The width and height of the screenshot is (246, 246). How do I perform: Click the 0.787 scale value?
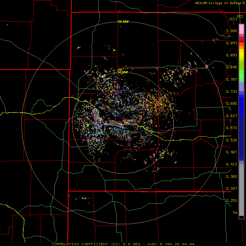click(x=232, y=79)
